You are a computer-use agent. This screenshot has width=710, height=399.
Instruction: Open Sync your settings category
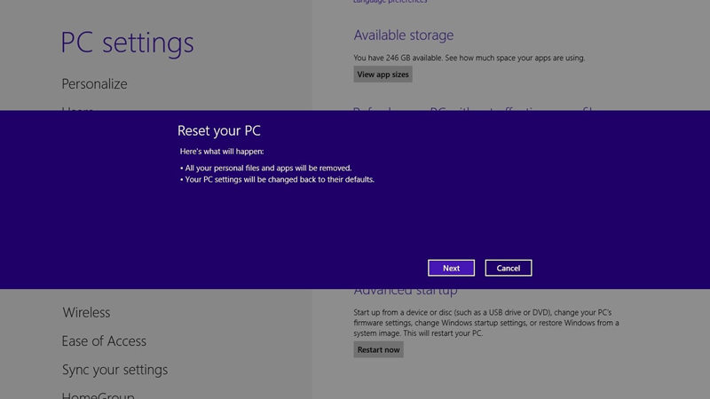point(114,370)
